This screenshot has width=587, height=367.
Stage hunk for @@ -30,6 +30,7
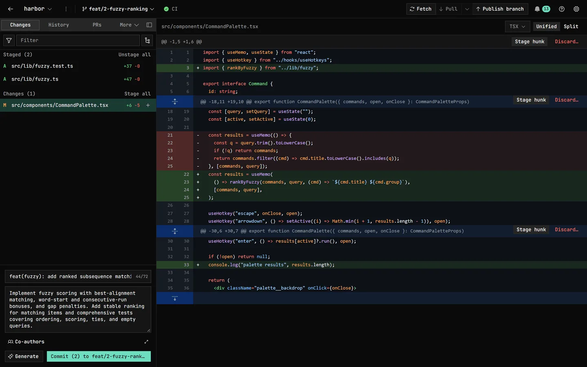pos(531,230)
